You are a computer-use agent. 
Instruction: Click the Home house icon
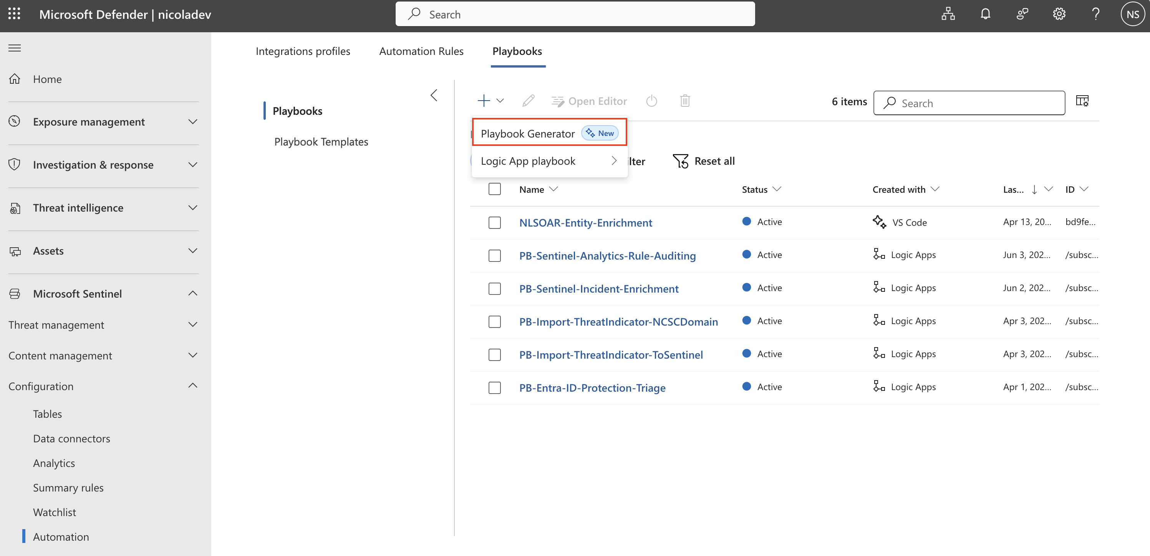pyautogui.click(x=15, y=79)
